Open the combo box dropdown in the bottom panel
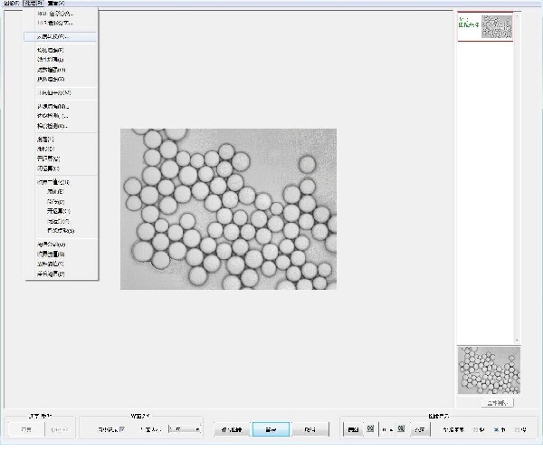 (197, 428)
